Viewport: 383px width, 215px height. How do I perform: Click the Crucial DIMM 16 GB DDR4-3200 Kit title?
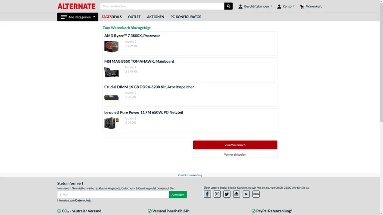149,87
